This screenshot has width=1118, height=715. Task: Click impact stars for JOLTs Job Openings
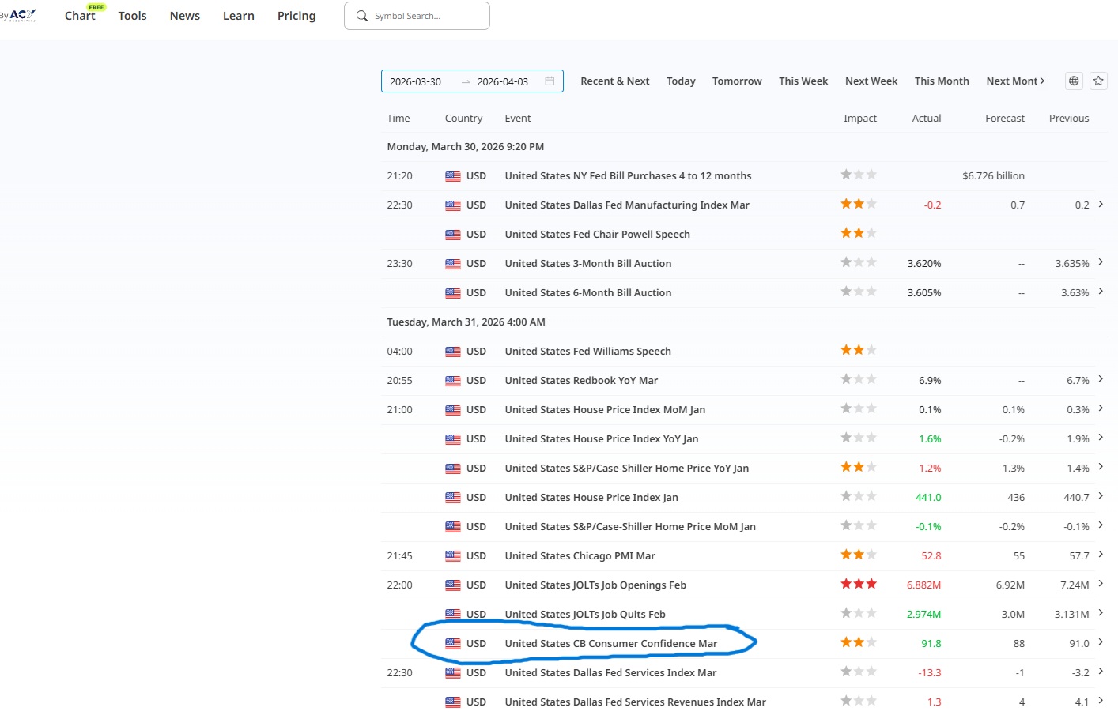tap(858, 584)
